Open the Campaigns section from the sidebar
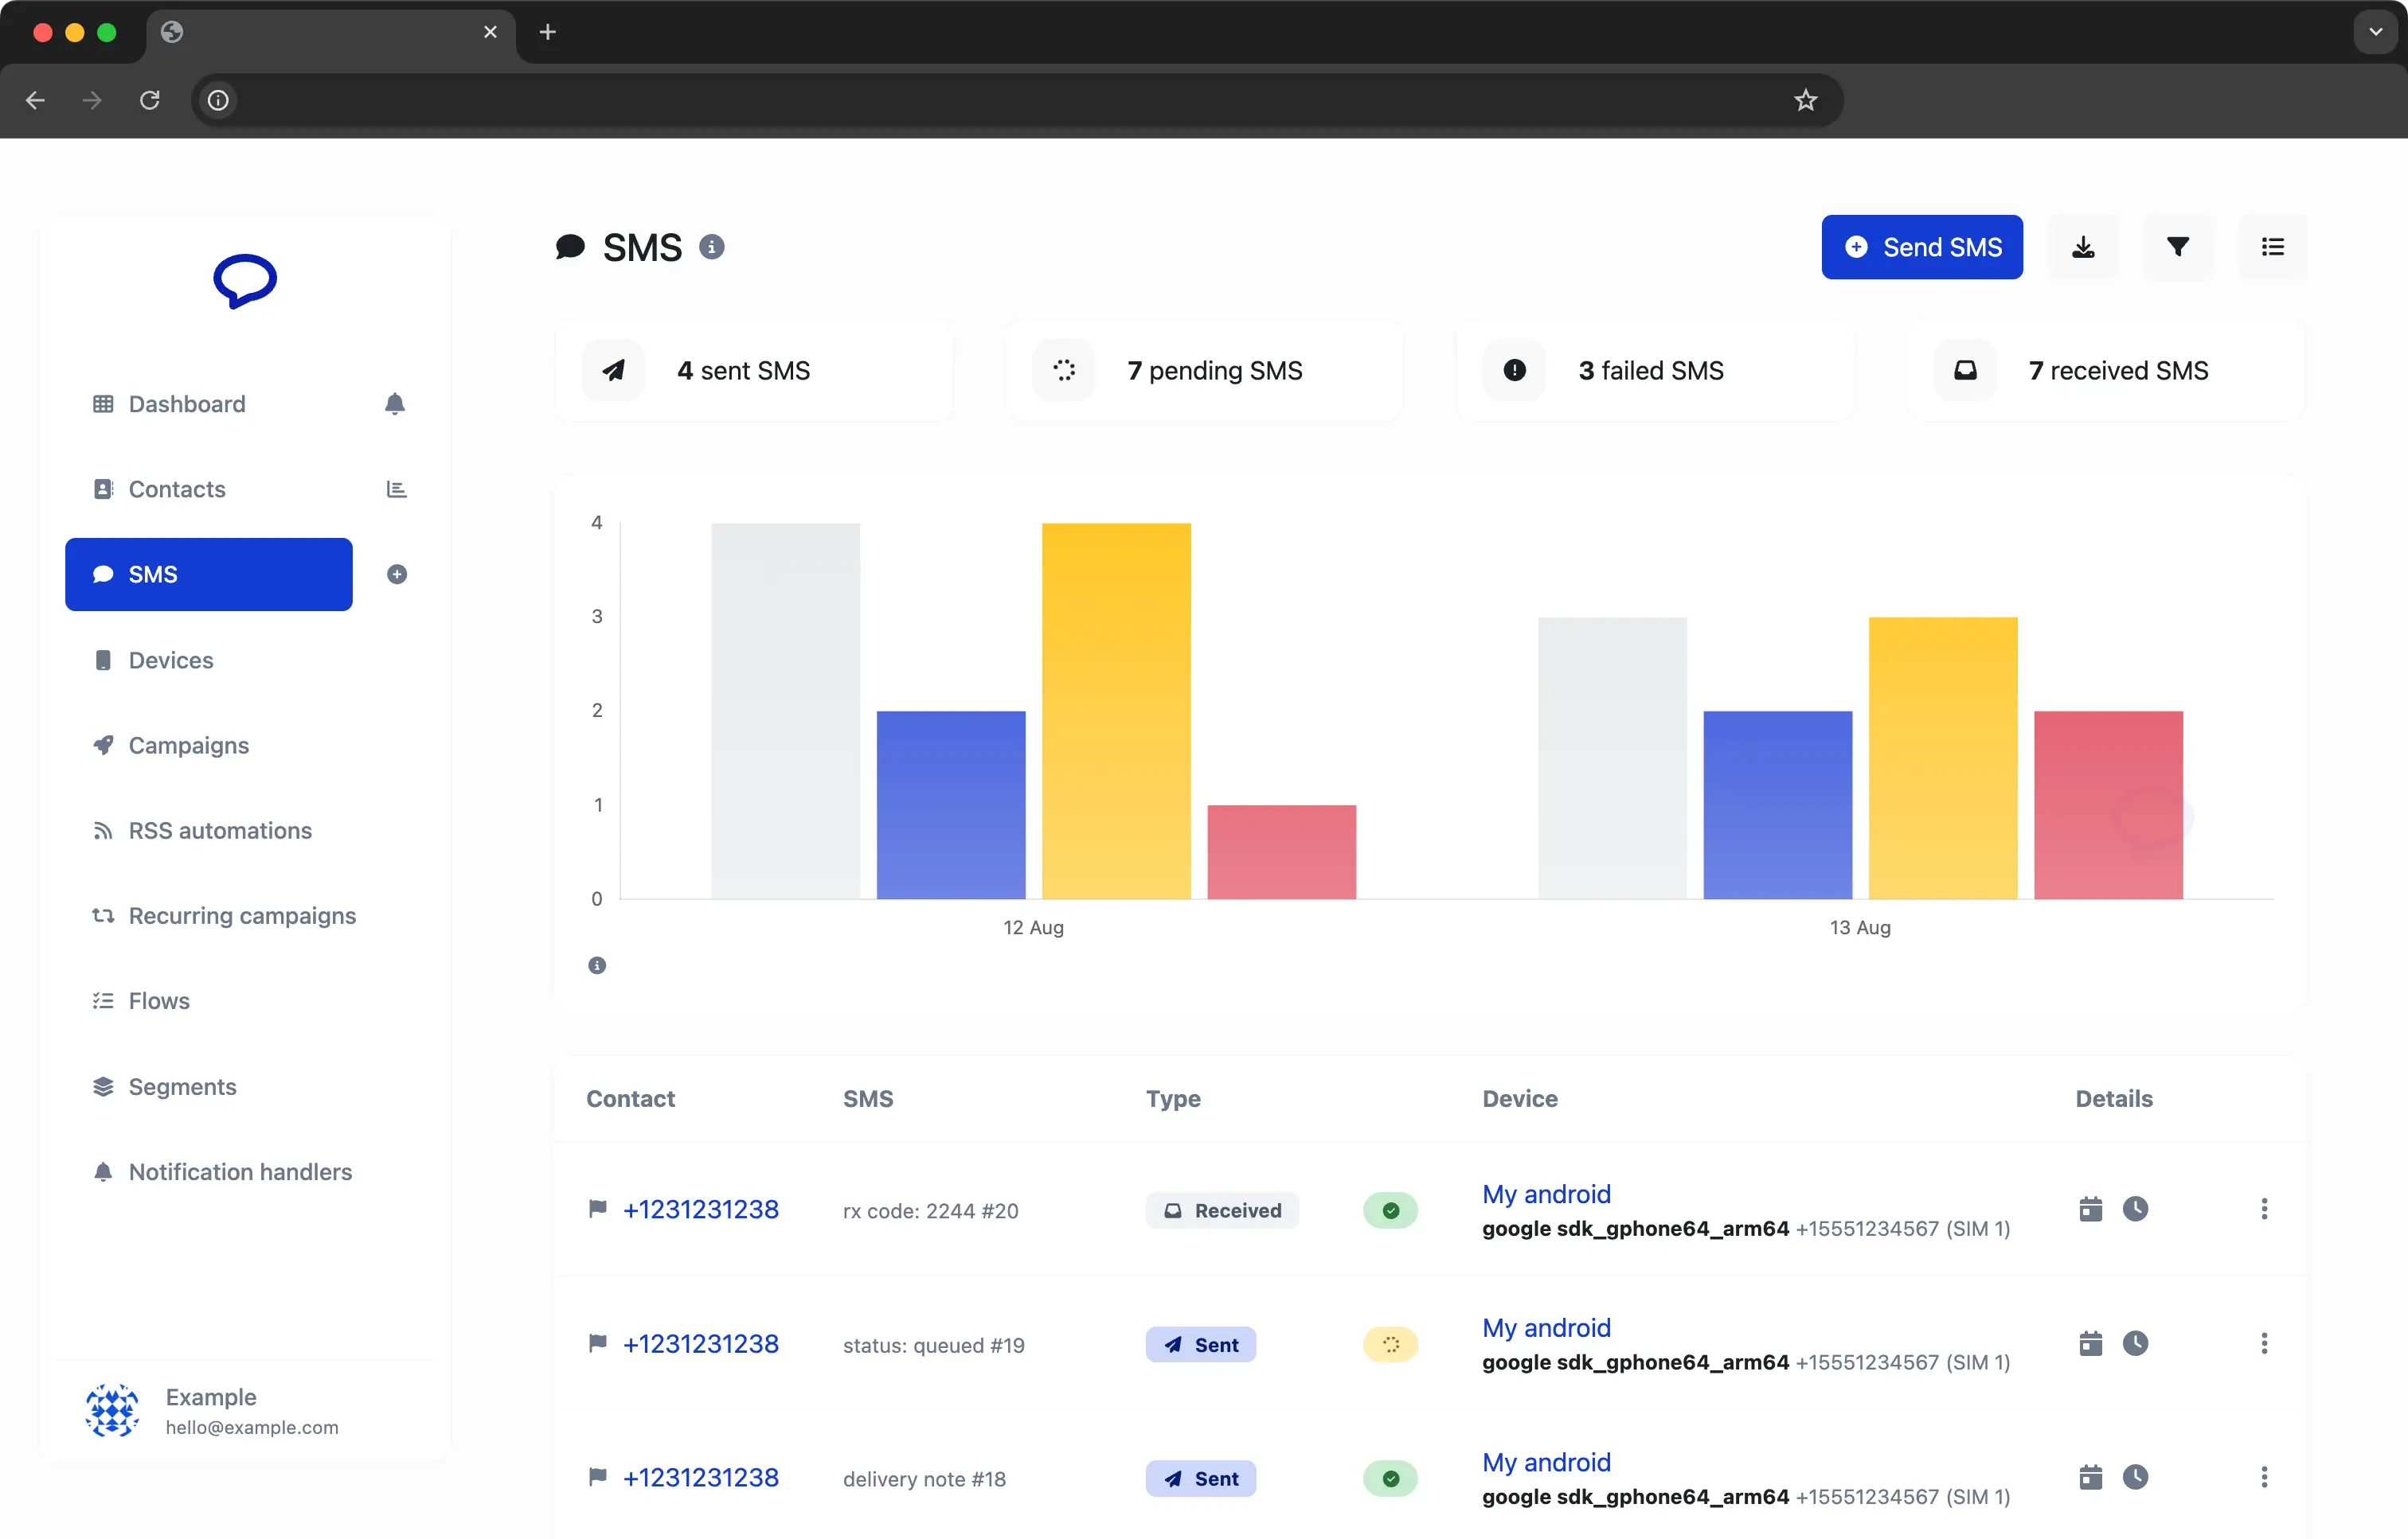The height and width of the screenshot is (1539, 2408). click(x=188, y=745)
